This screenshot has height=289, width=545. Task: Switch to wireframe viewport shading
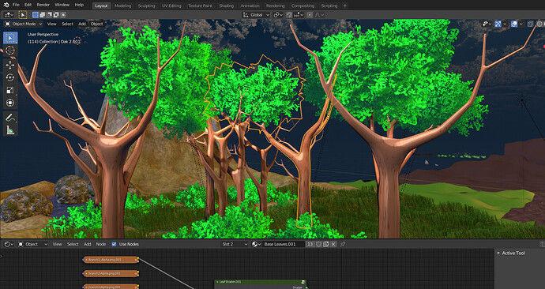click(539, 24)
